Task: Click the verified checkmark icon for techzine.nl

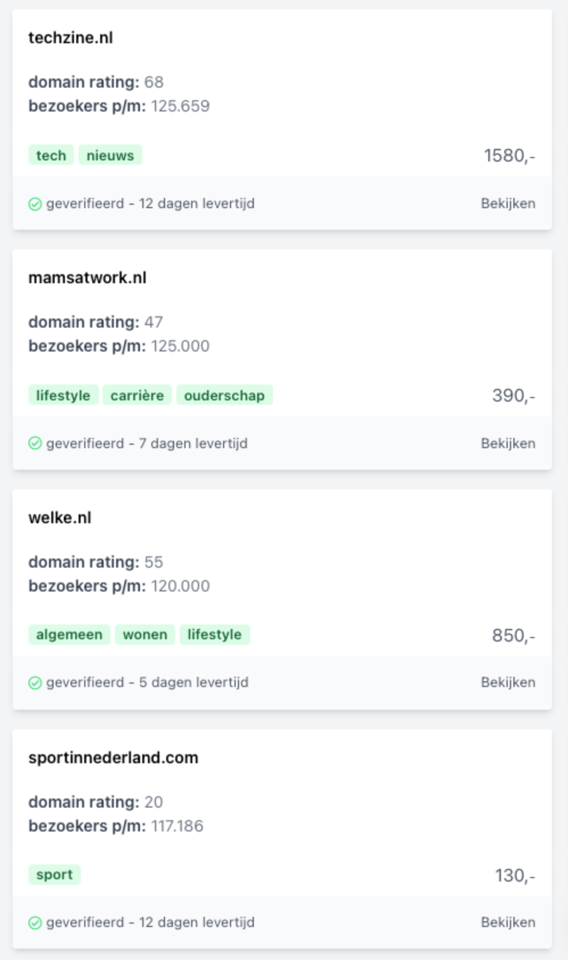Action: 35,204
